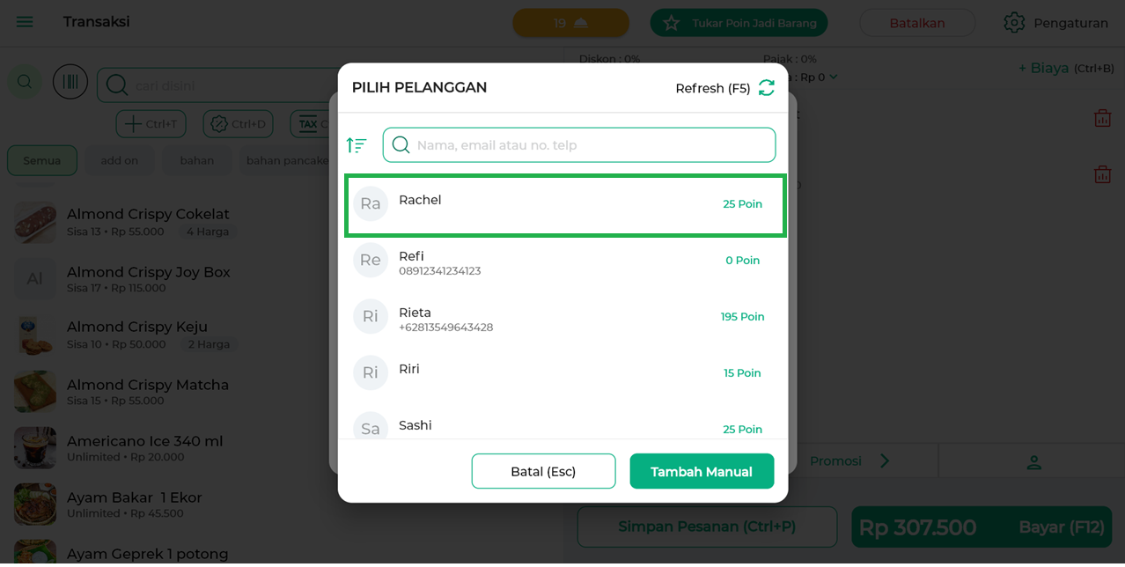The width and height of the screenshot is (1125, 567).
Task: Click the barcode scanner icon
Action: [70, 82]
